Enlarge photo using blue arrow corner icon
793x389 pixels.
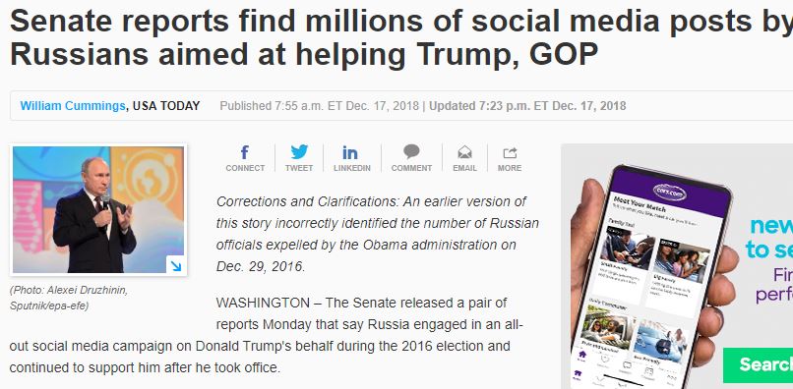(175, 265)
